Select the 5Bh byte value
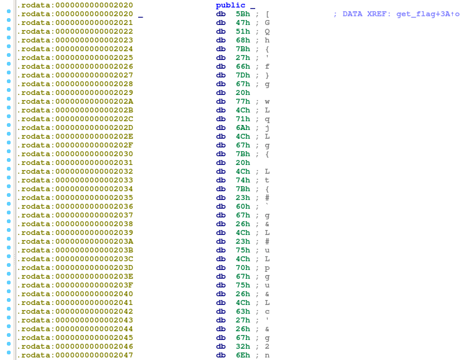The image size is (464, 360). [x=243, y=14]
